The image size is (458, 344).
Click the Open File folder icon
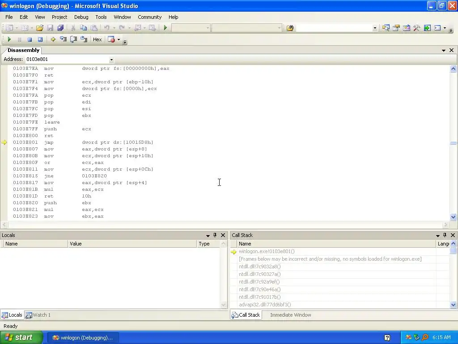(40, 28)
